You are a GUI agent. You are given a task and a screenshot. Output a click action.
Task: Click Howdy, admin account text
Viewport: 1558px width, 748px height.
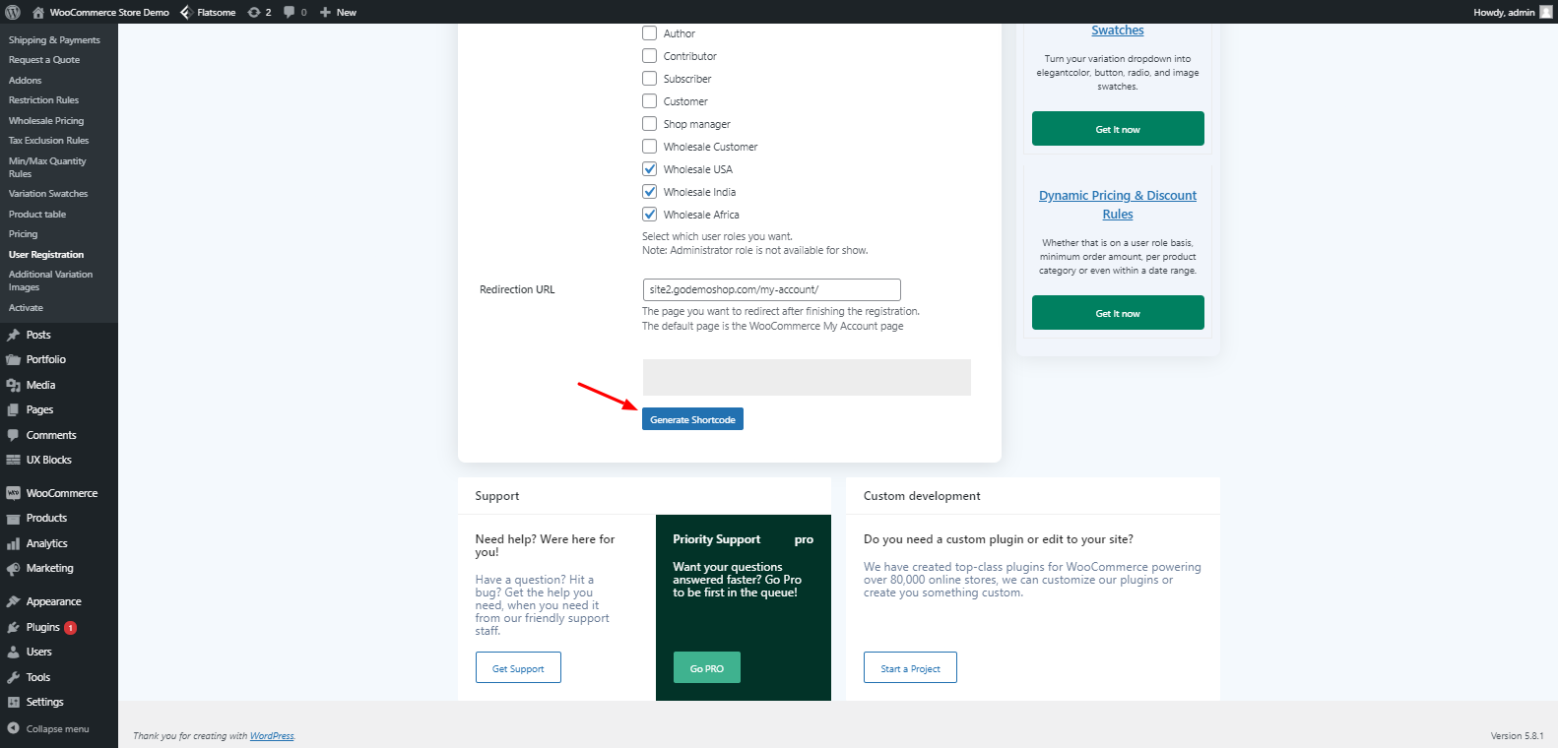click(x=1504, y=12)
